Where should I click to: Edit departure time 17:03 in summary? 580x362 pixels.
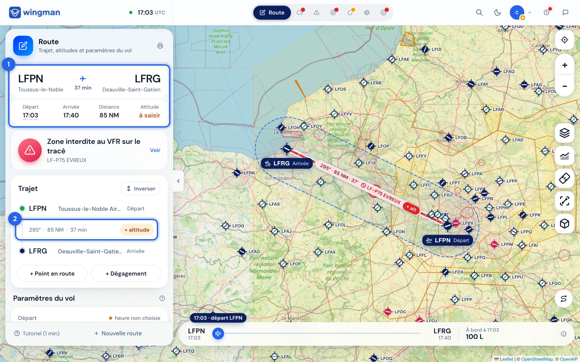31,116
